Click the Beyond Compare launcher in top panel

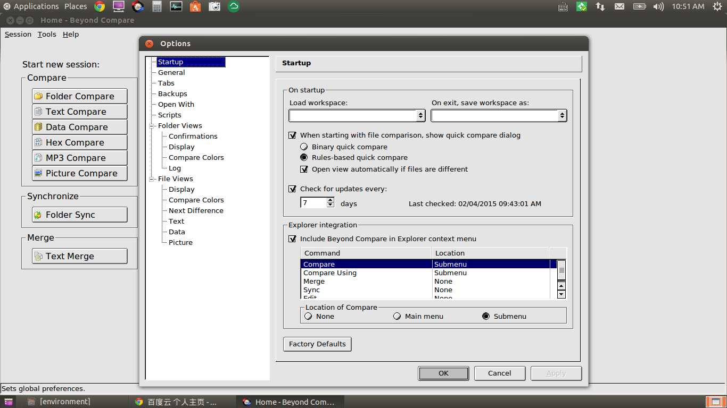pos(138,6)
